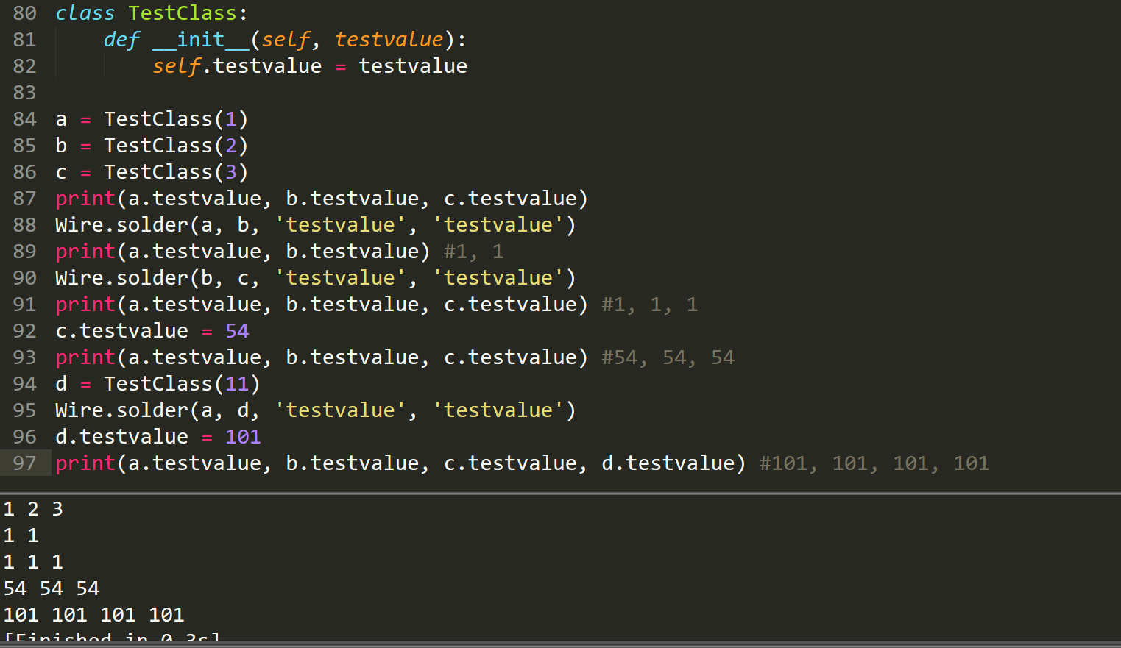Click the highlighted line number 97
The image size is (1121, 648).
23,463
